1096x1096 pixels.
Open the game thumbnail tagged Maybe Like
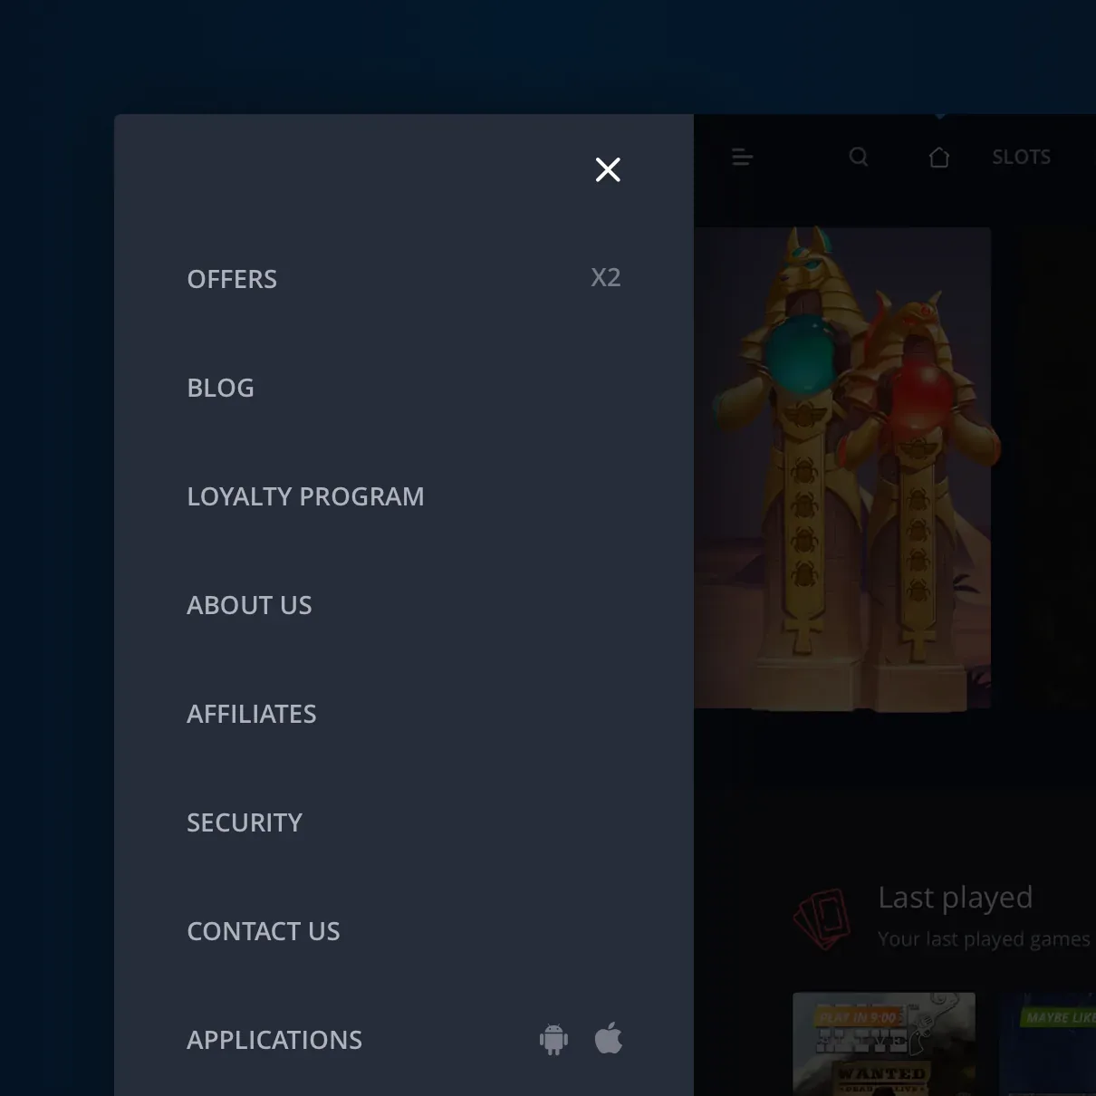tap(1048, 1043)
